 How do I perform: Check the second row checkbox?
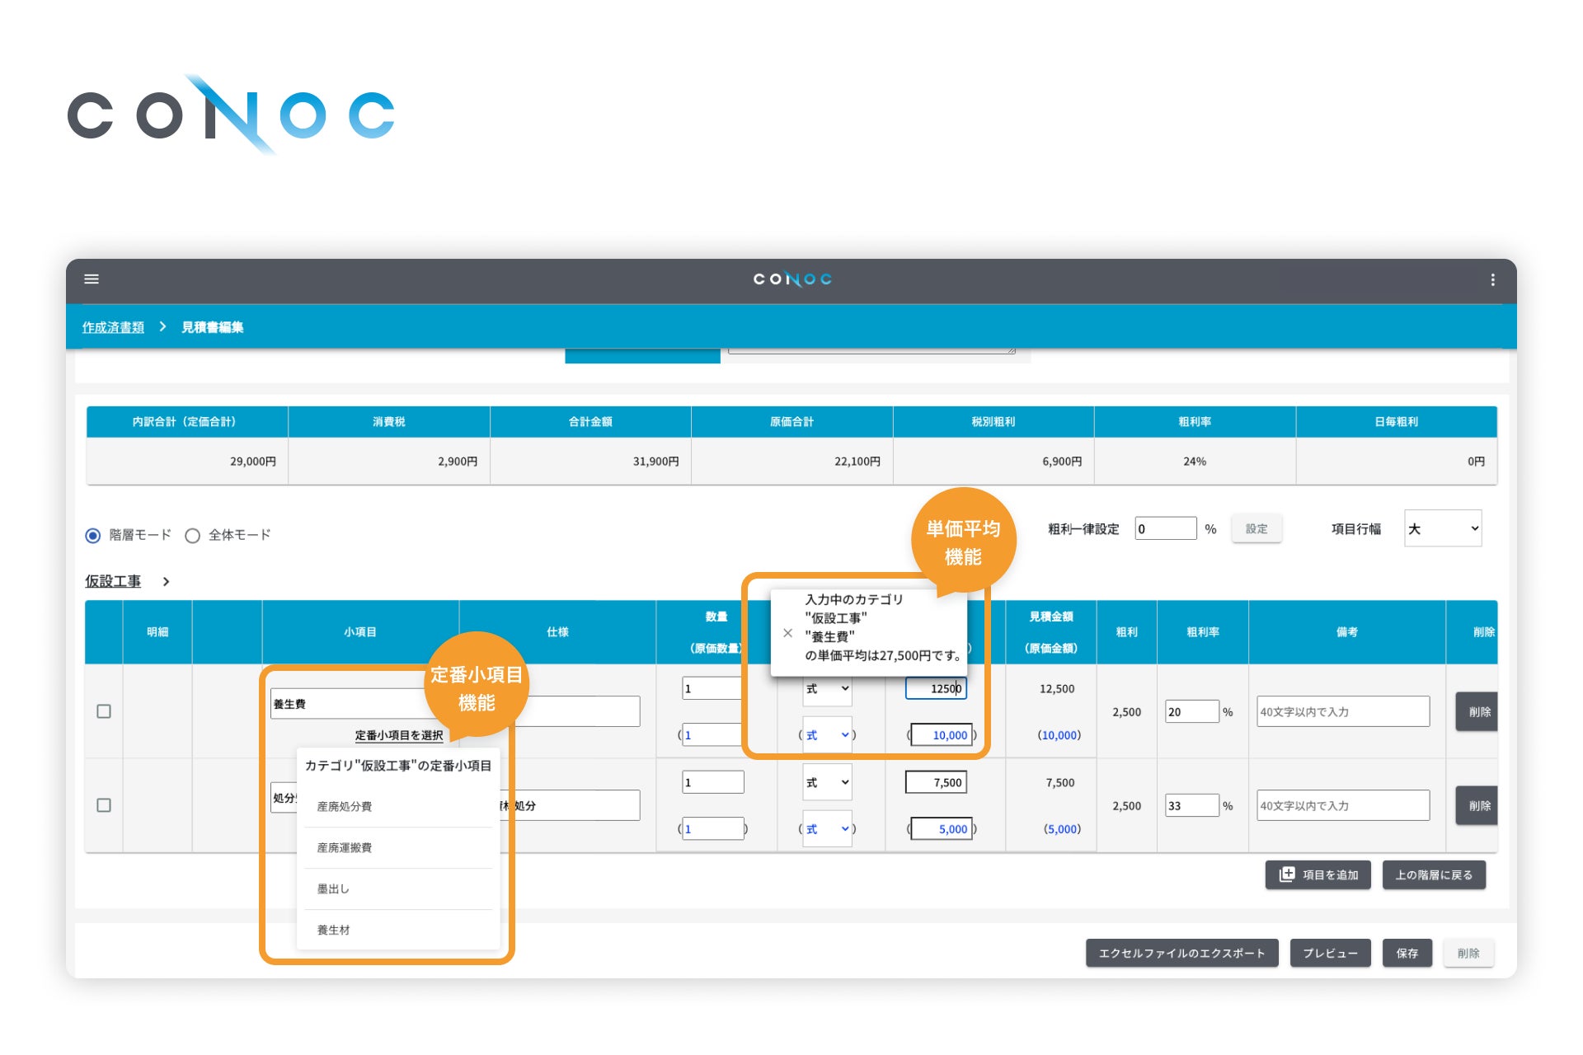point(104,805)
